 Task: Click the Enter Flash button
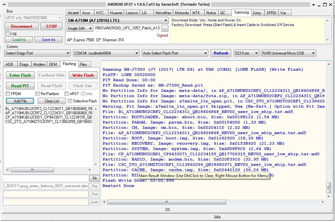20,75
